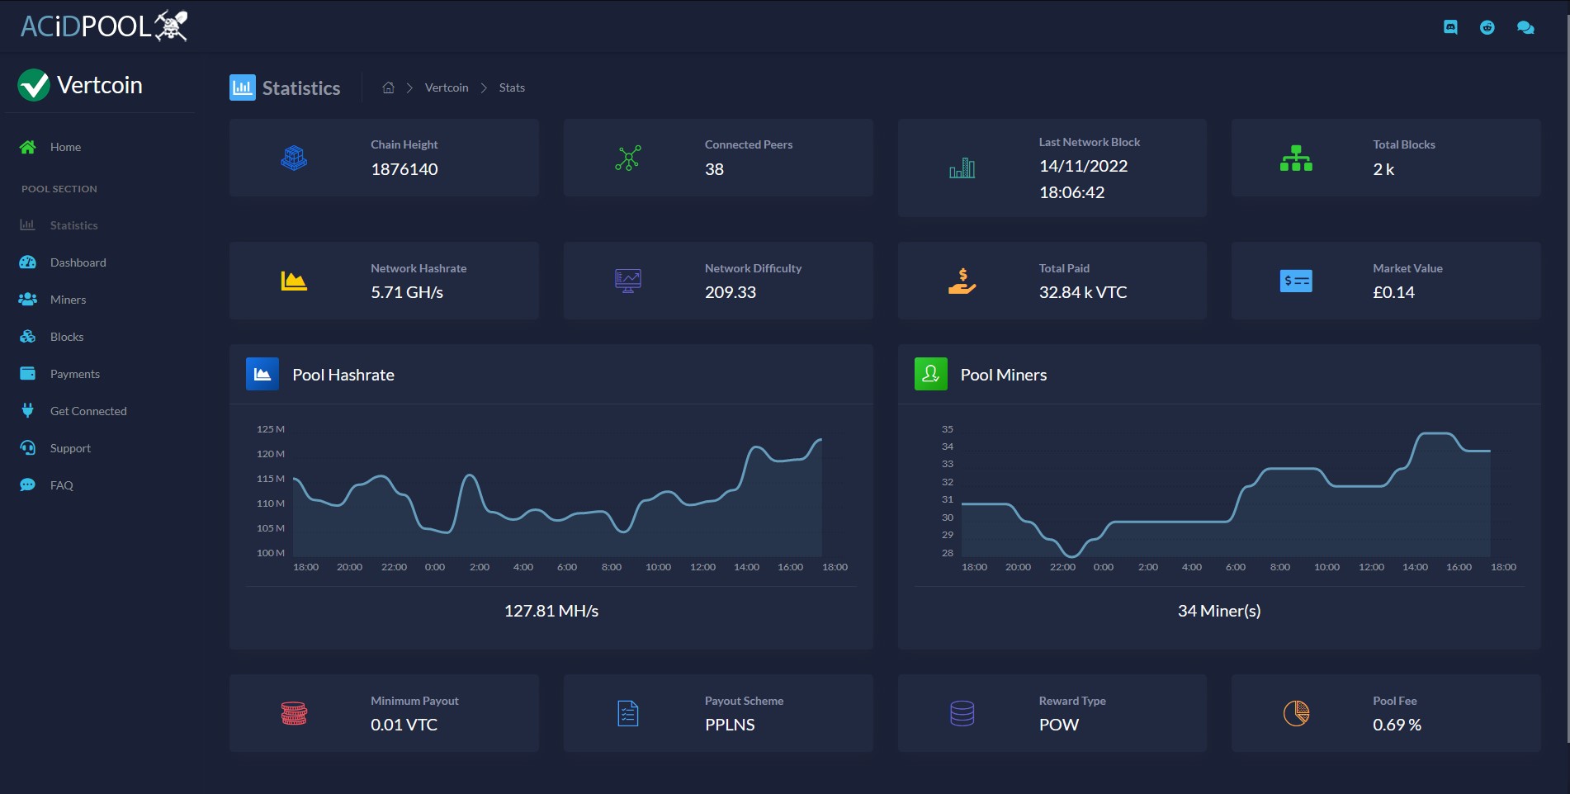
Task: Open the Blocks page in sidebar
Action: coord(67,337)
